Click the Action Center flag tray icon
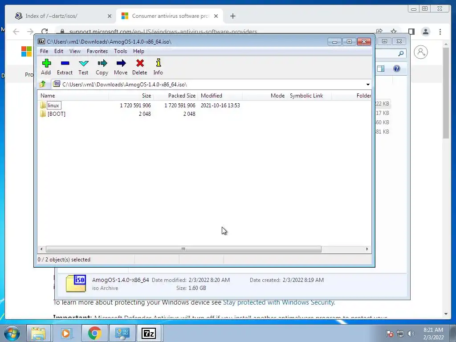Image resolution: width=456 pixels, height=342 pixels. (x=389, y=334)
